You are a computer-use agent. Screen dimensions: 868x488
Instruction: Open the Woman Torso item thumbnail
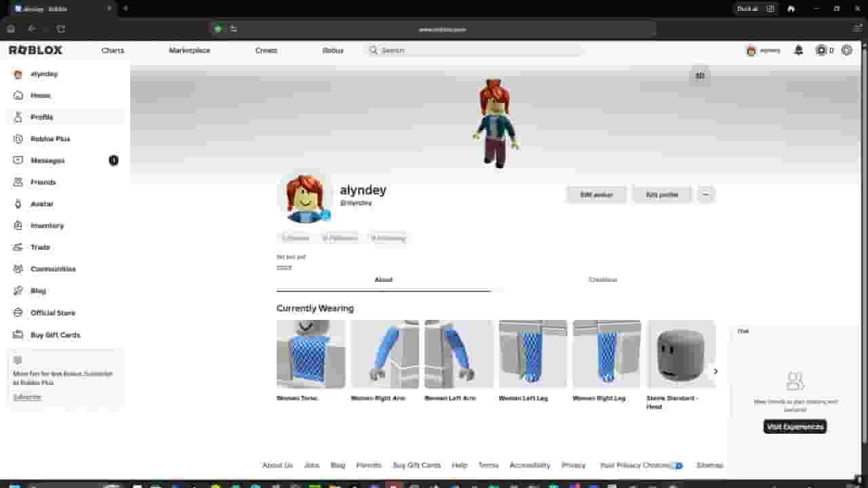(311, 354)
